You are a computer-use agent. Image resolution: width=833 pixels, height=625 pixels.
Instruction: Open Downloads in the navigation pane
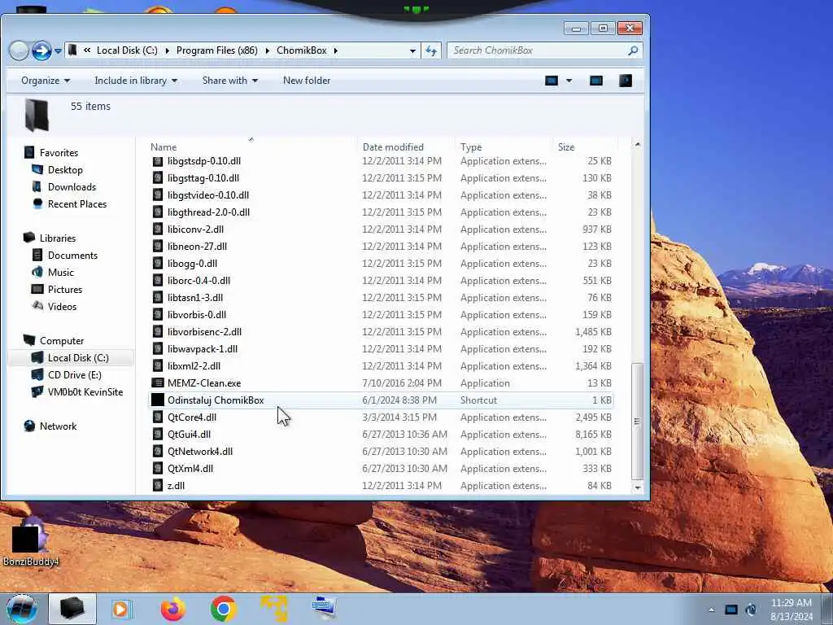pos(72,187)
